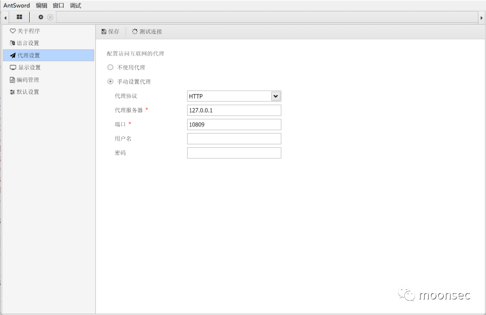
Task: Select 代理设置 in sidebar
Action: (49, 55)
